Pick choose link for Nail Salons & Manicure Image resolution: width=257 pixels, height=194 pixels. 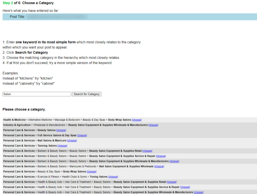(72, 141)
